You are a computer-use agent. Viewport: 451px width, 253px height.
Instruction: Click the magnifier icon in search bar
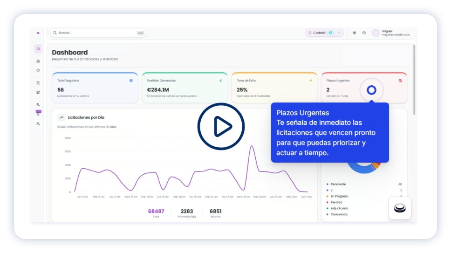[x=55, y=33]
